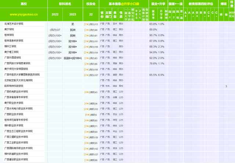The image size is (235, 163).
Task: Select the 6.9% 升学率 cell
Action: pyautogui.click(x=161, y=75)
